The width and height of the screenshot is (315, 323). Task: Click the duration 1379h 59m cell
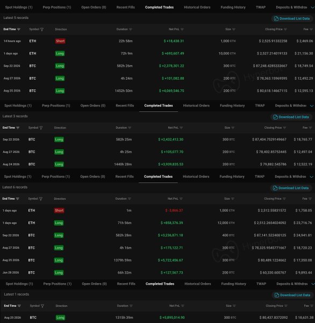click(x=123, y=260)
